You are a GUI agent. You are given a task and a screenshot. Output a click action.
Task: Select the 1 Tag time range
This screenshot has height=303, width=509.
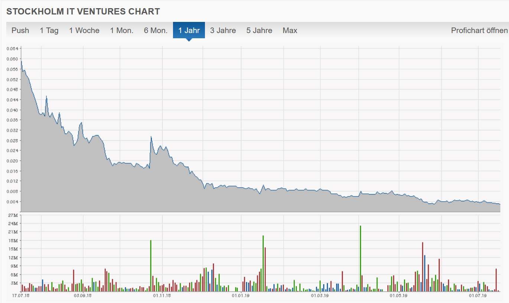click(49, 30)
